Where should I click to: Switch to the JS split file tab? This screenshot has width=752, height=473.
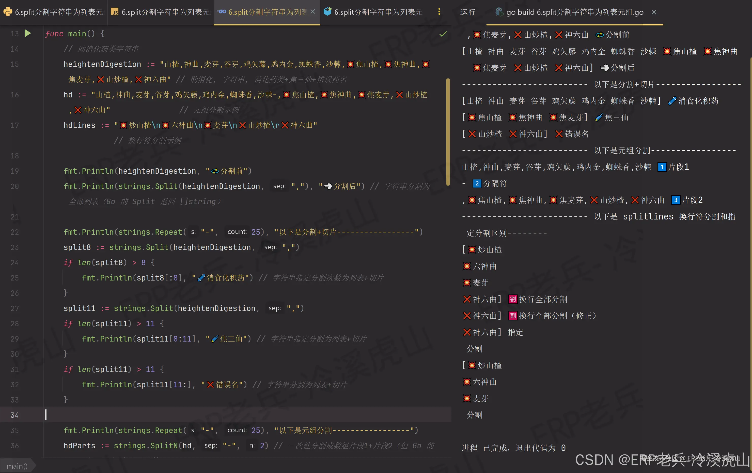(165, 12)
